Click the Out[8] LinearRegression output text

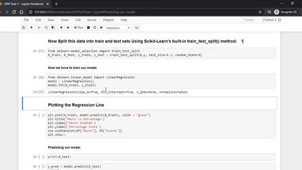click(117, 92)
